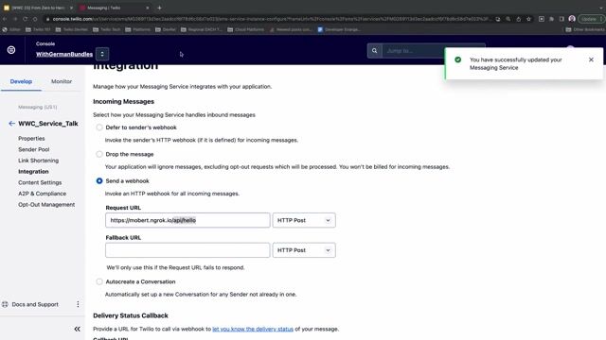Click the Fallback URL input field
Screen dimensions: 606x340
(x=187, y=250)
